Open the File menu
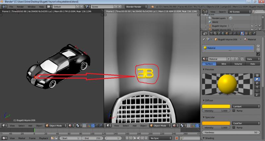The image size is (265, 141). (x=11, y=6)
